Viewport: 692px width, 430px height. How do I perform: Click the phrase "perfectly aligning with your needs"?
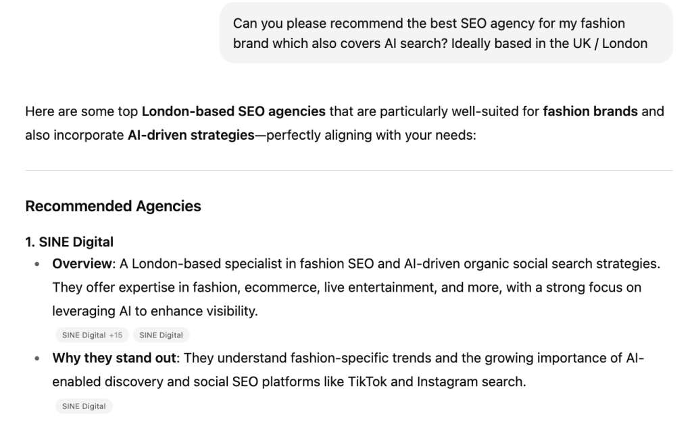pos(370,135)
